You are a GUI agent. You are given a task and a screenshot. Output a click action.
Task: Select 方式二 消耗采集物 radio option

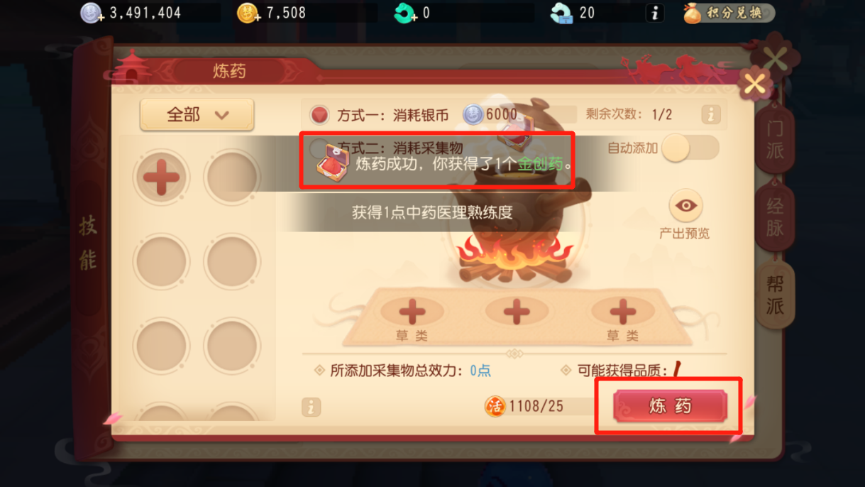click(x=319, y=148)
